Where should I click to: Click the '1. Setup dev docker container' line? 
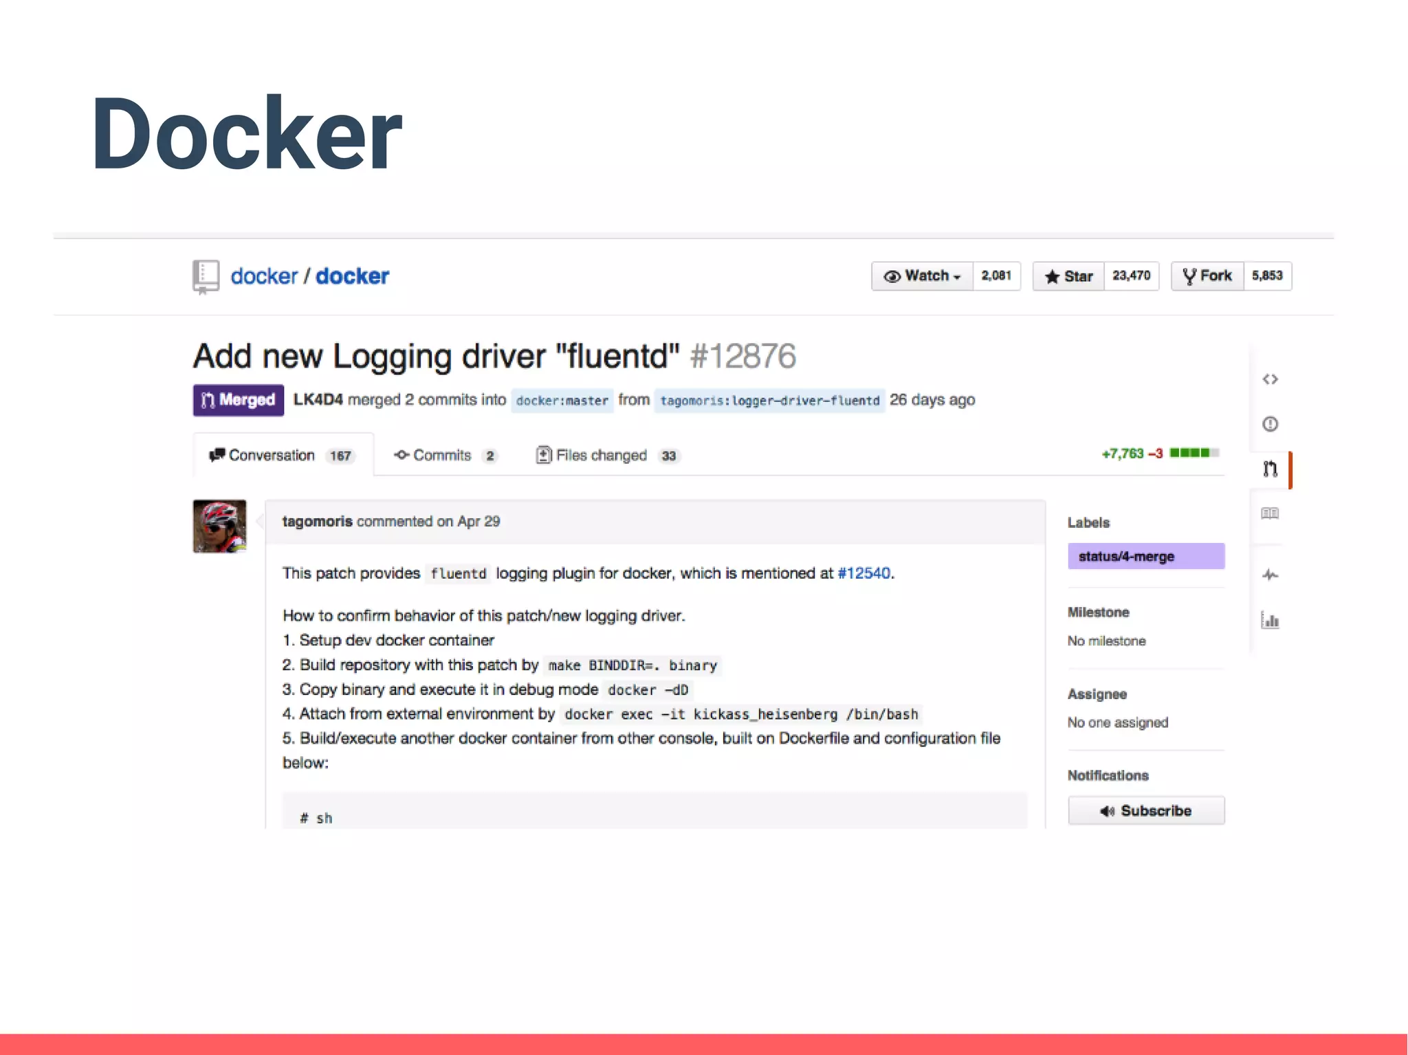[x=388, y=641]
